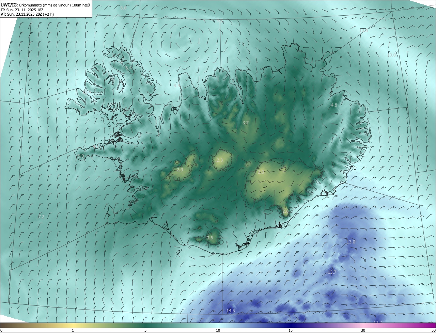
Task: Click the 2.9 value label
Action: [x=180, y=170]
